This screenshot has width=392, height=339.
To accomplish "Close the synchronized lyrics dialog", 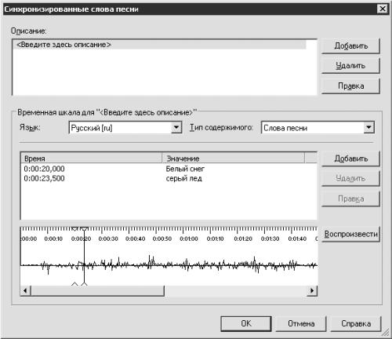I will [x=383, y=9].
